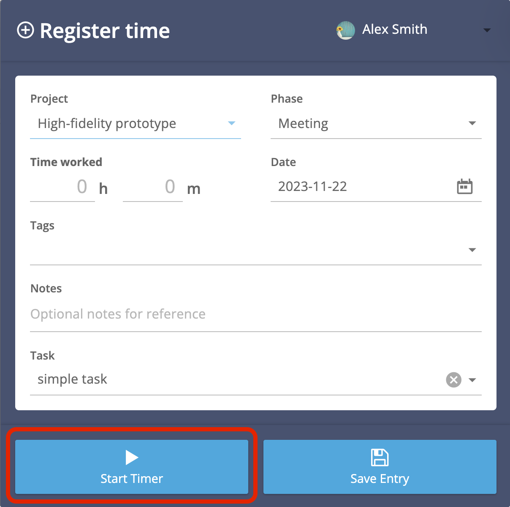Click the play triangle icon on Start Timer

click(131, 457)
